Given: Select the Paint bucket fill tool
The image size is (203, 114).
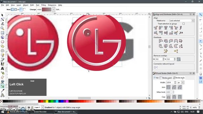Looking at the screenshot, I should (2, 82).
